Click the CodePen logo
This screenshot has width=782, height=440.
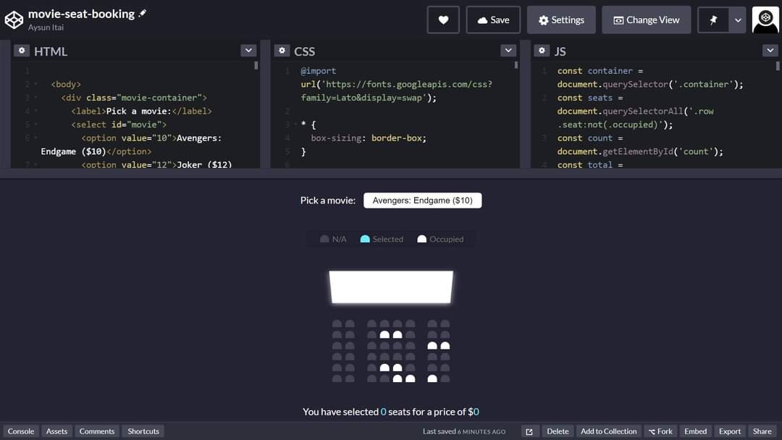[13, 20]
